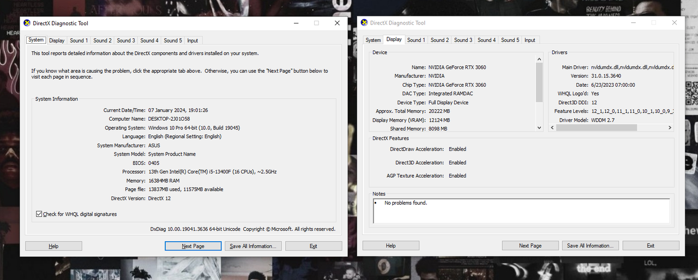
Task: Open Display tab in left window
Action: point(57,40)
